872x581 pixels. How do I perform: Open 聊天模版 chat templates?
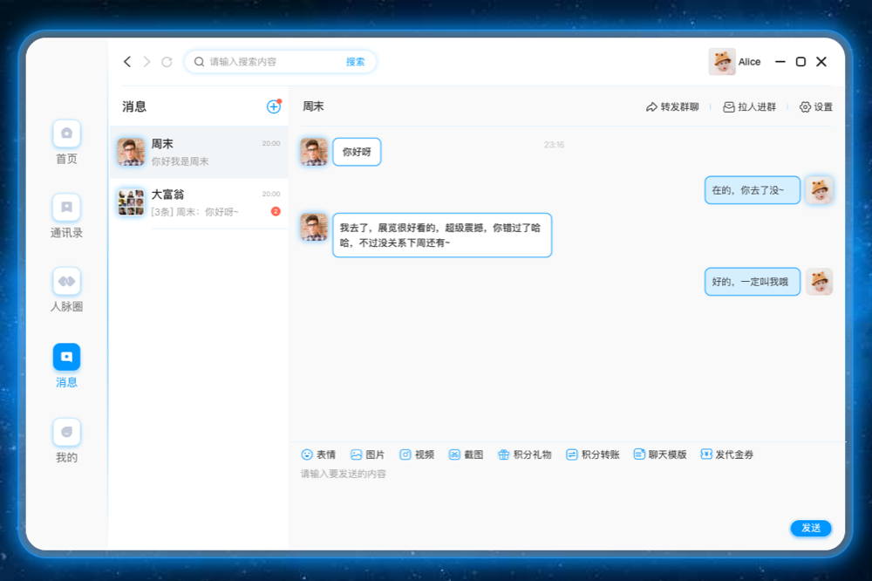[660, 455]
